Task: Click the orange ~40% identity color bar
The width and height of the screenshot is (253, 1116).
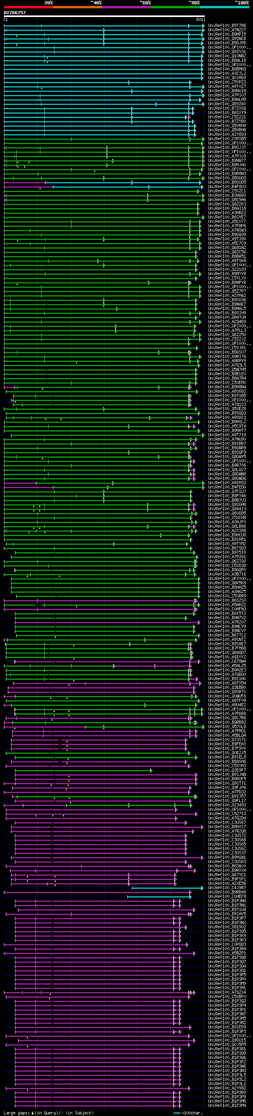Action: 77,7
